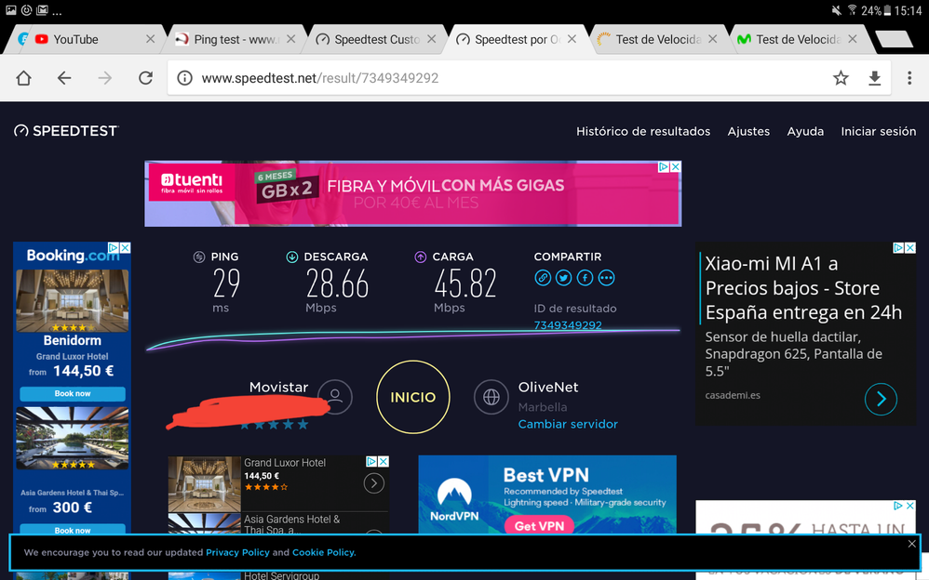Open the Privacy Policy link
929x580 pixels.
[237, 552]
